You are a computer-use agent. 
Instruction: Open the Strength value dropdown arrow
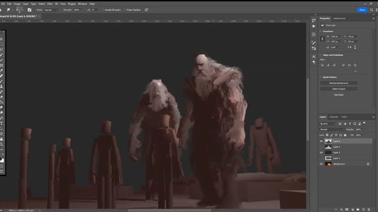pyautogui.click(x=82, y=10)
